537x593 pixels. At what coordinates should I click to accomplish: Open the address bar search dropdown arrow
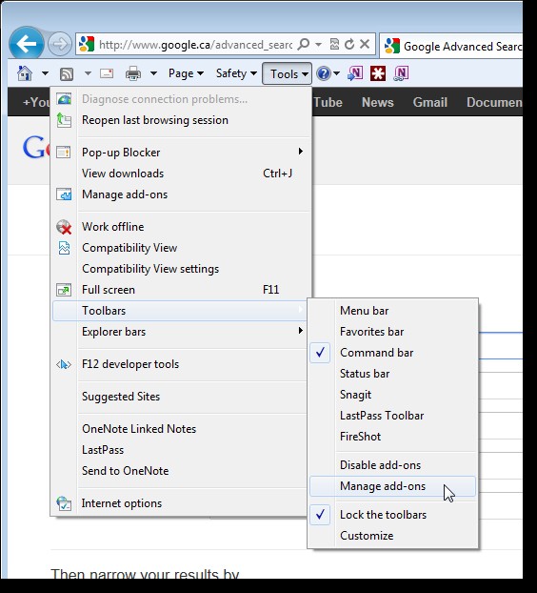318,44
